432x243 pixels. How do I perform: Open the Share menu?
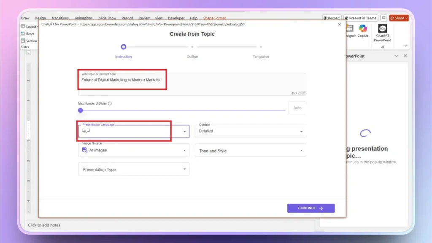398,18
